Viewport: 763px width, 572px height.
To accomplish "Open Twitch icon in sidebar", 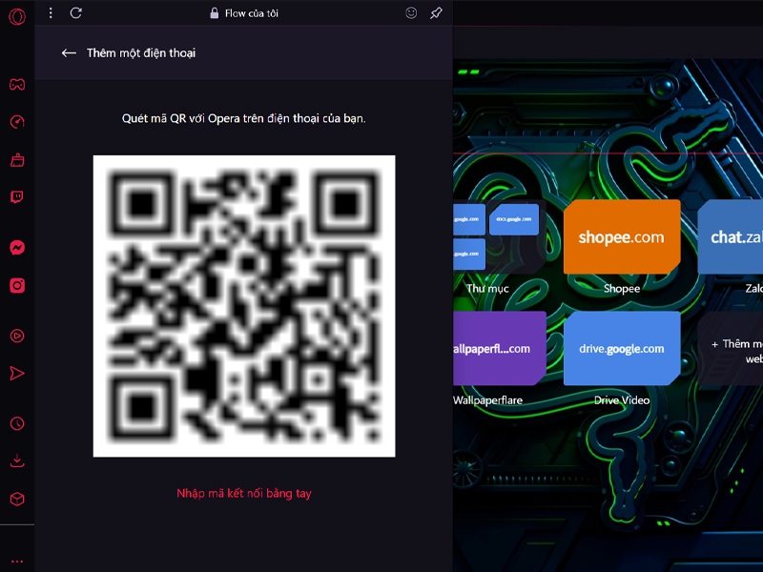I will click(17, 197).
